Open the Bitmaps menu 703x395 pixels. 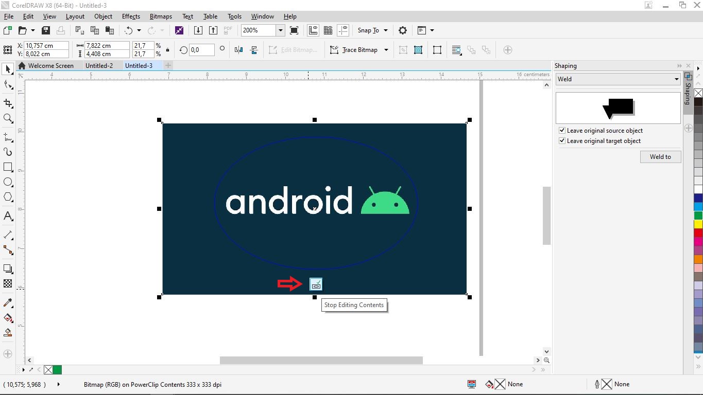(160, 16)
